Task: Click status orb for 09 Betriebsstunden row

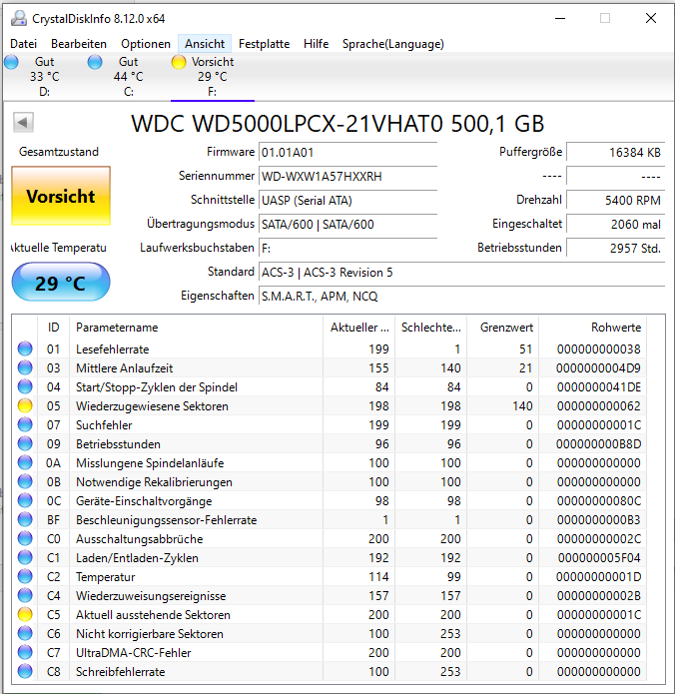Action: point(25,444)
